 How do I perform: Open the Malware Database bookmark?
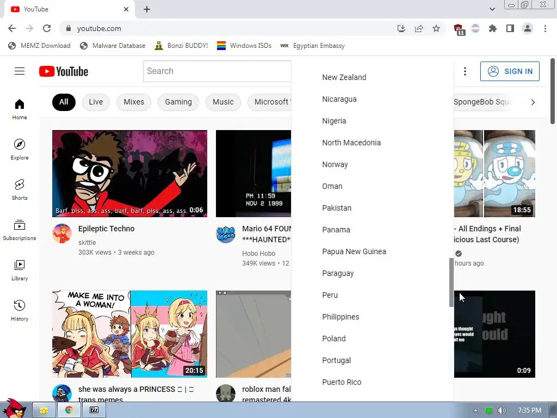113,46
